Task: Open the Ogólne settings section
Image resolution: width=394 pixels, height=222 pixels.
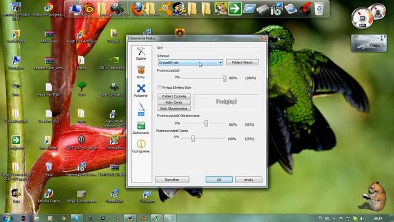Action: (x=141, y=54)
